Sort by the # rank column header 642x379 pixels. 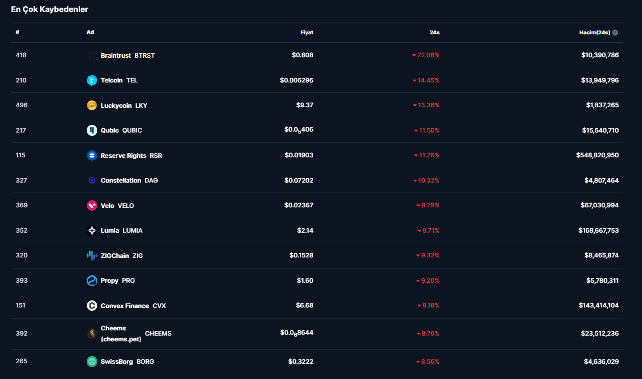pyautogui.click(x=18, y=32)
